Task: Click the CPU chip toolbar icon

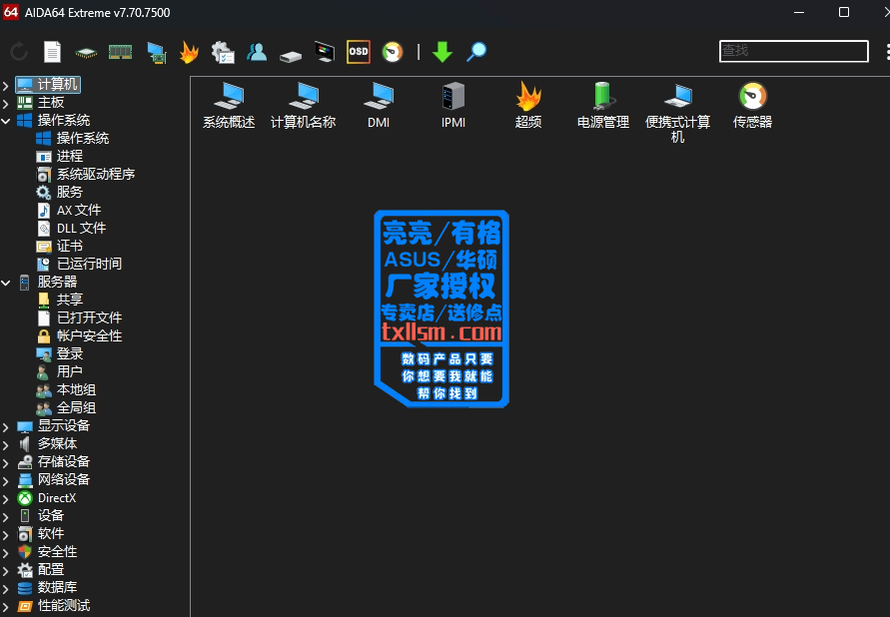Action: tap(86, 53)
